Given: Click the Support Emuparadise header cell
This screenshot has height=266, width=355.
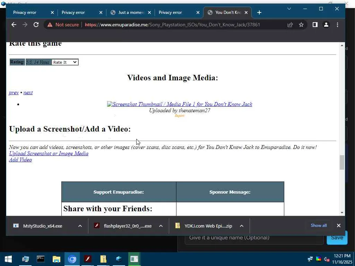Looking at the screenshot, I should (x=119, y=192).
